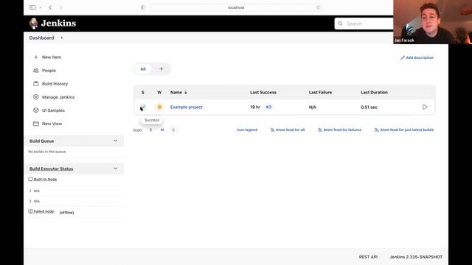Open Atom feed for all
Screen dimensions: 472x265
pyautogui.click(x=290, y=130)
